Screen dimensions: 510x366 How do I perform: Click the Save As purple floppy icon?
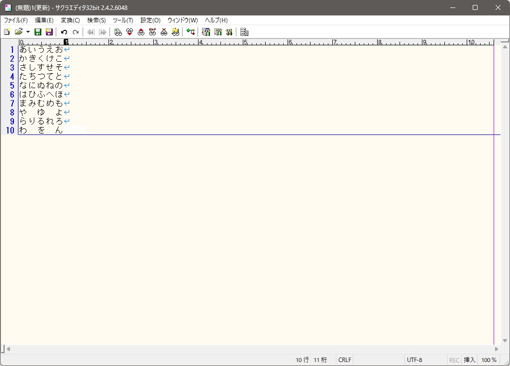point(49,32)
